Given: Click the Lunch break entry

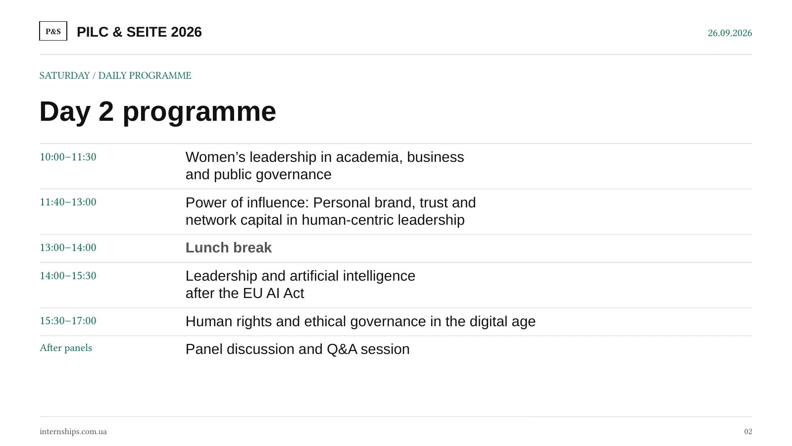Looking at the screenshot, I should coord(229,248).
